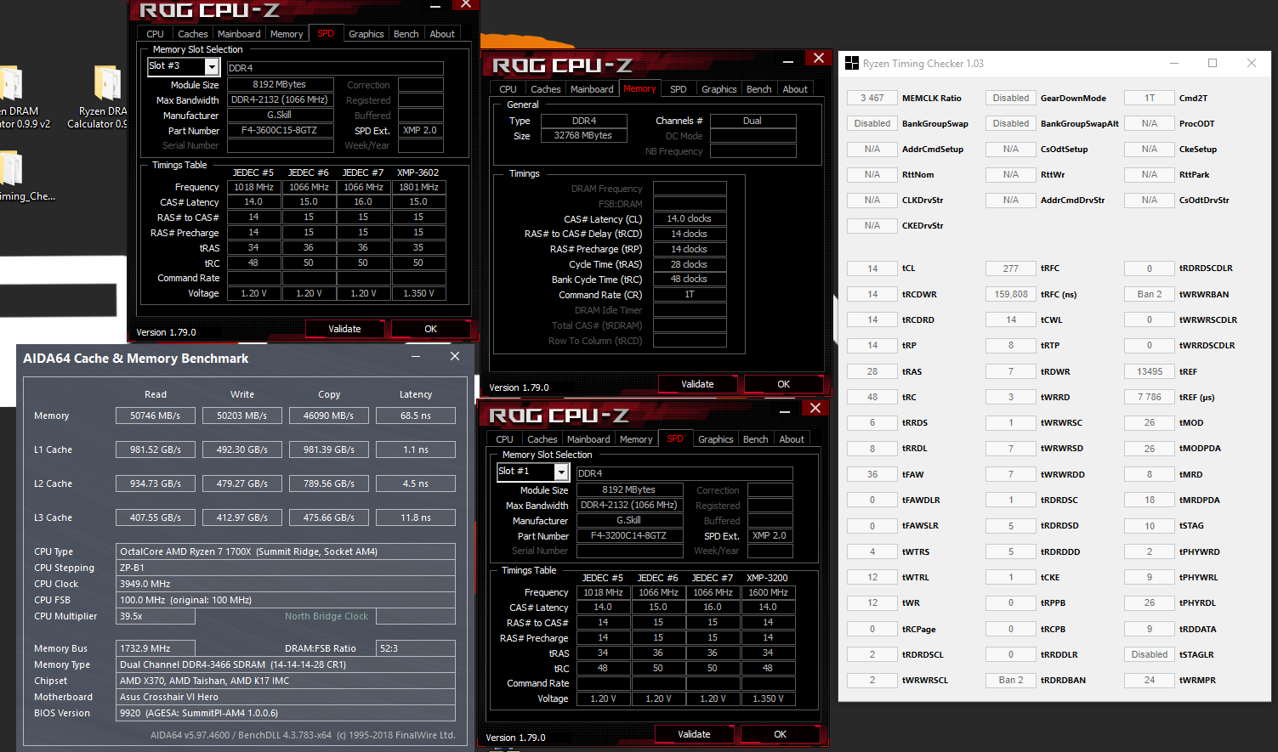Click AIDA64 Memory Read 50746 MB/s value

(156, 416)
